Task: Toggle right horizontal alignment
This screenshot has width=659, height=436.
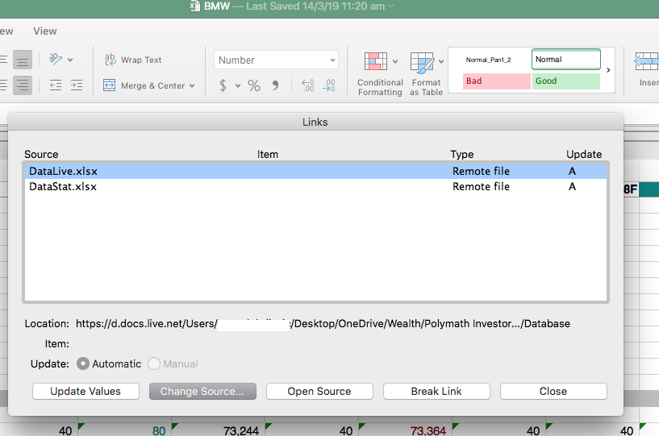Action: click(x=23, y=85)
